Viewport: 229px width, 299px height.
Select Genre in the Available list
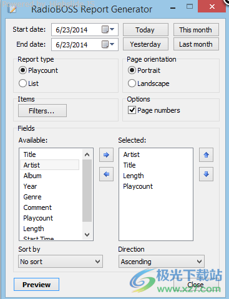(x=49, y=197)
